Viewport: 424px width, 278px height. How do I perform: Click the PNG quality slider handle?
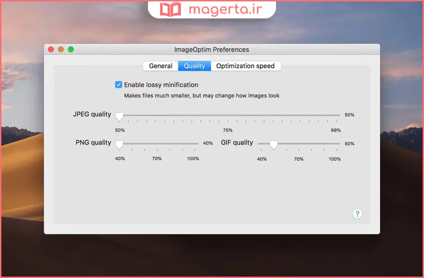[119, 145]
